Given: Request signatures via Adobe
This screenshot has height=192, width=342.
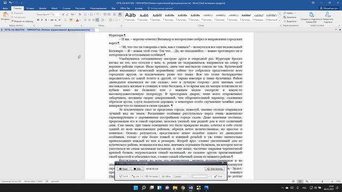Looking at the screenshot, I should [x=328, y=18].
